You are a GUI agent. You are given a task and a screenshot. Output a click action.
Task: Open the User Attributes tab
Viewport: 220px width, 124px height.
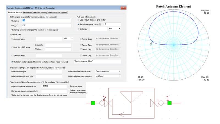coord(54,12)
